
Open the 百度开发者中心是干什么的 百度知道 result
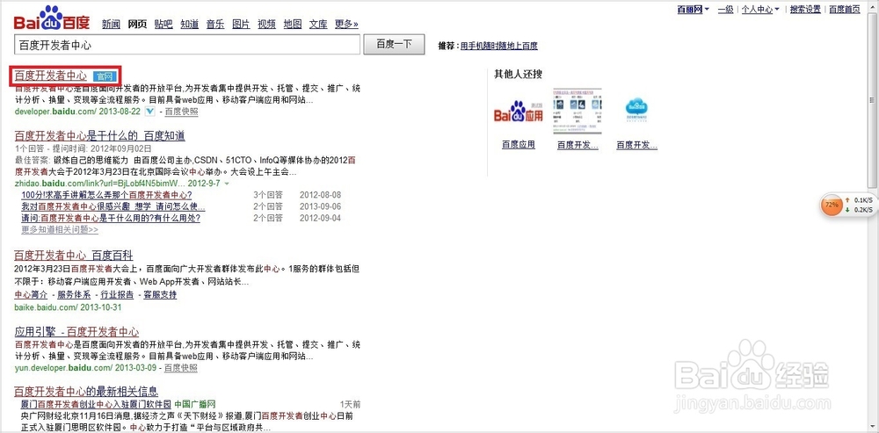coord(99,135)
